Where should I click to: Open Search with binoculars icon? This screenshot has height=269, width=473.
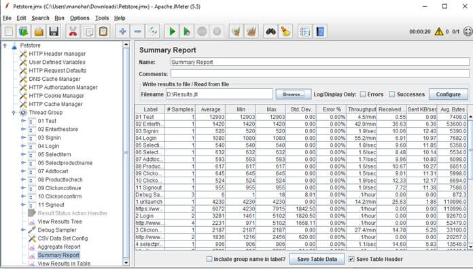pyautogui.click(x=271, y=31)
